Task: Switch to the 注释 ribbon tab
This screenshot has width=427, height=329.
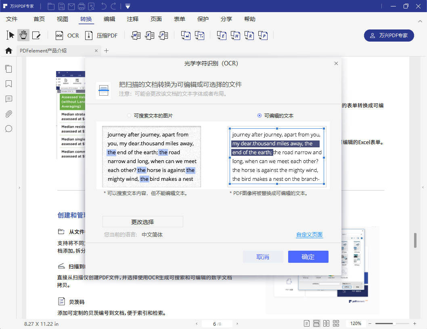Action: (x=133, y=19)
